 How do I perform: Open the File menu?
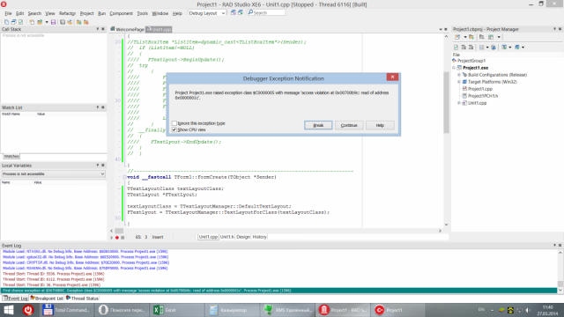click(x=8, y=13)
